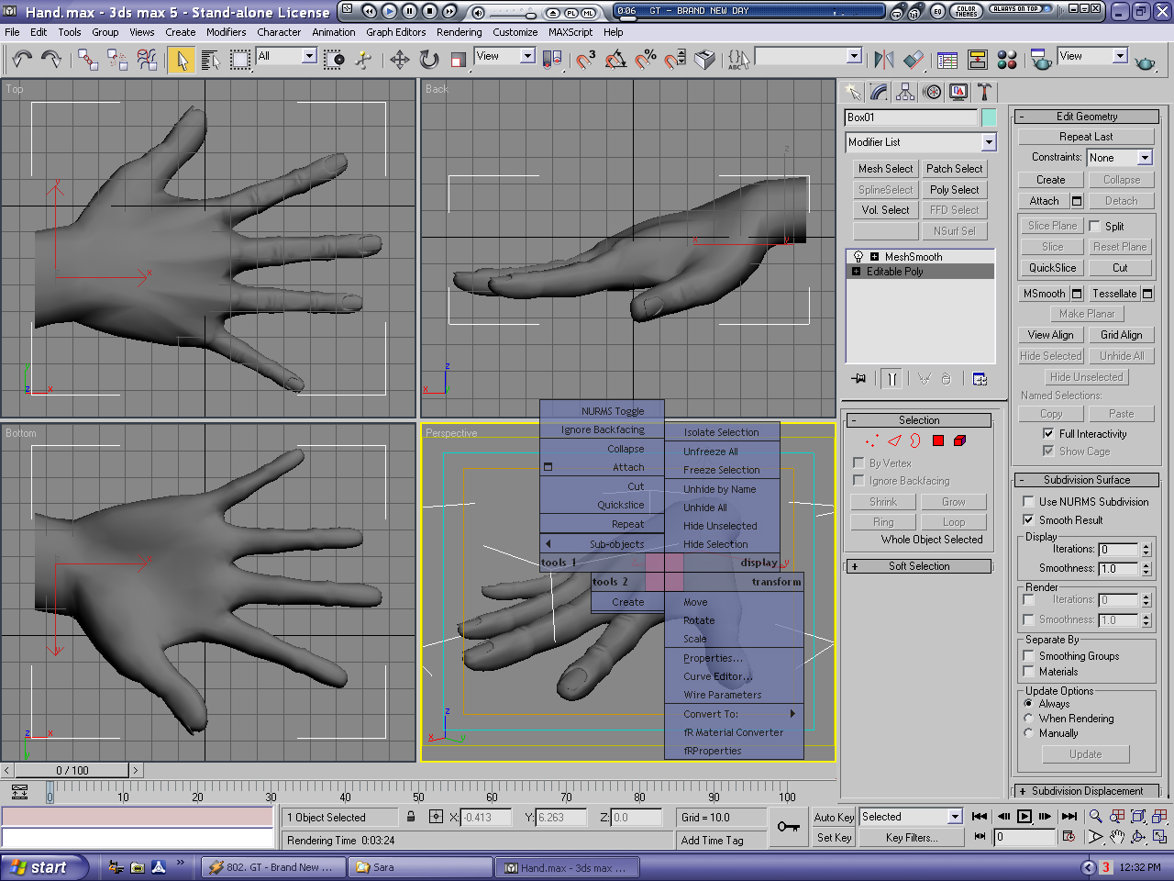The width and height of the screenshot is (1174, 881).
Task: Click the Quick Render teapot icon
Action: tap(1145, 61)
